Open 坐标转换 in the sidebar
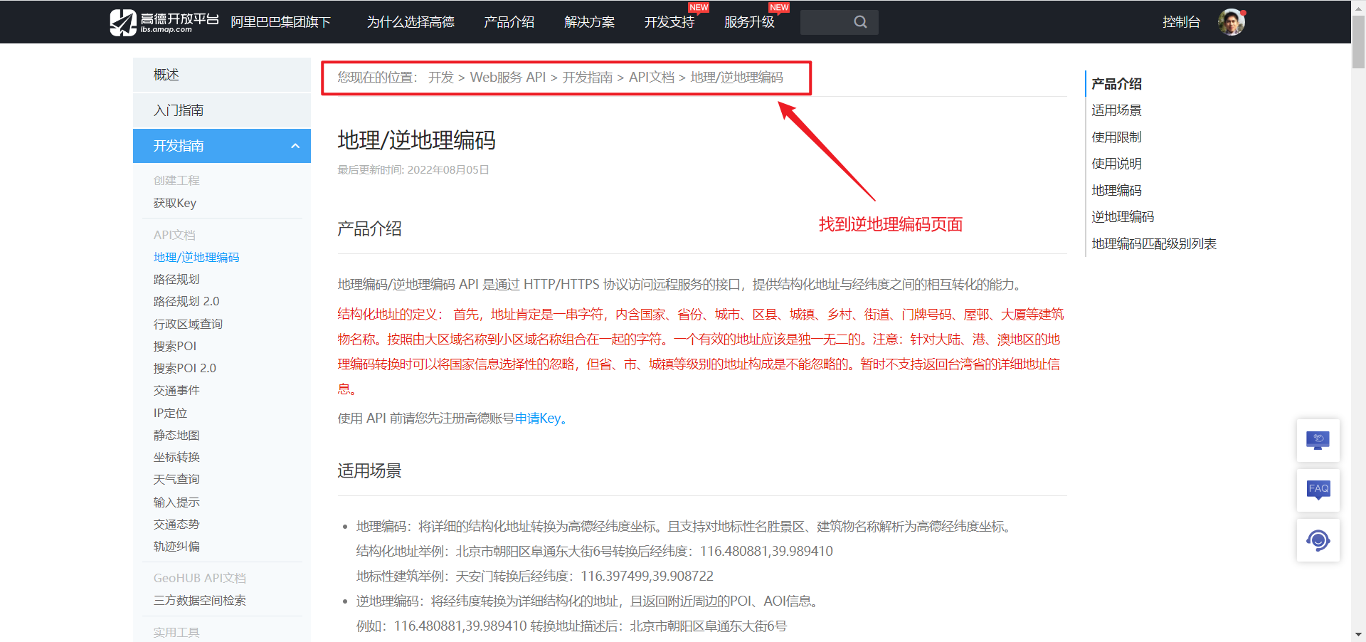The height and width of the screenshot is (642, 1366). click(176, 457)
